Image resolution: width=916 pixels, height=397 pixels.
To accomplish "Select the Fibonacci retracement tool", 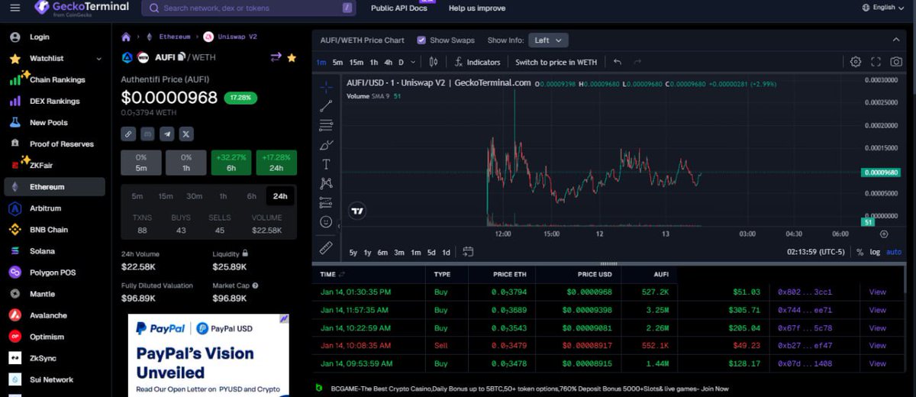I will [x=326, y=125].
